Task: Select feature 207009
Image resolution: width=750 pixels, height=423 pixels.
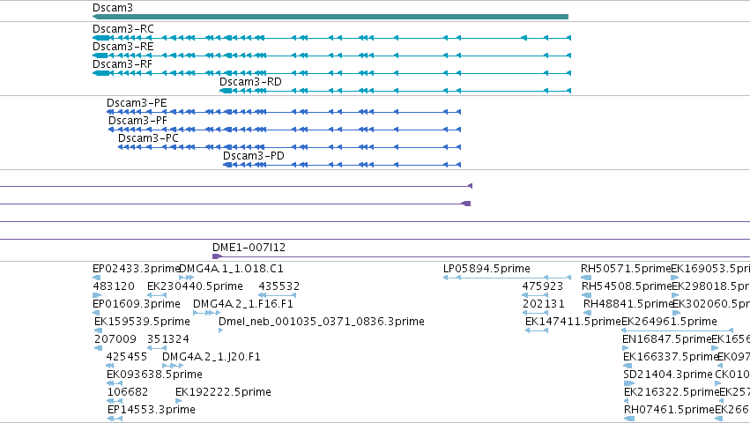Action: (x=115, y=339)
